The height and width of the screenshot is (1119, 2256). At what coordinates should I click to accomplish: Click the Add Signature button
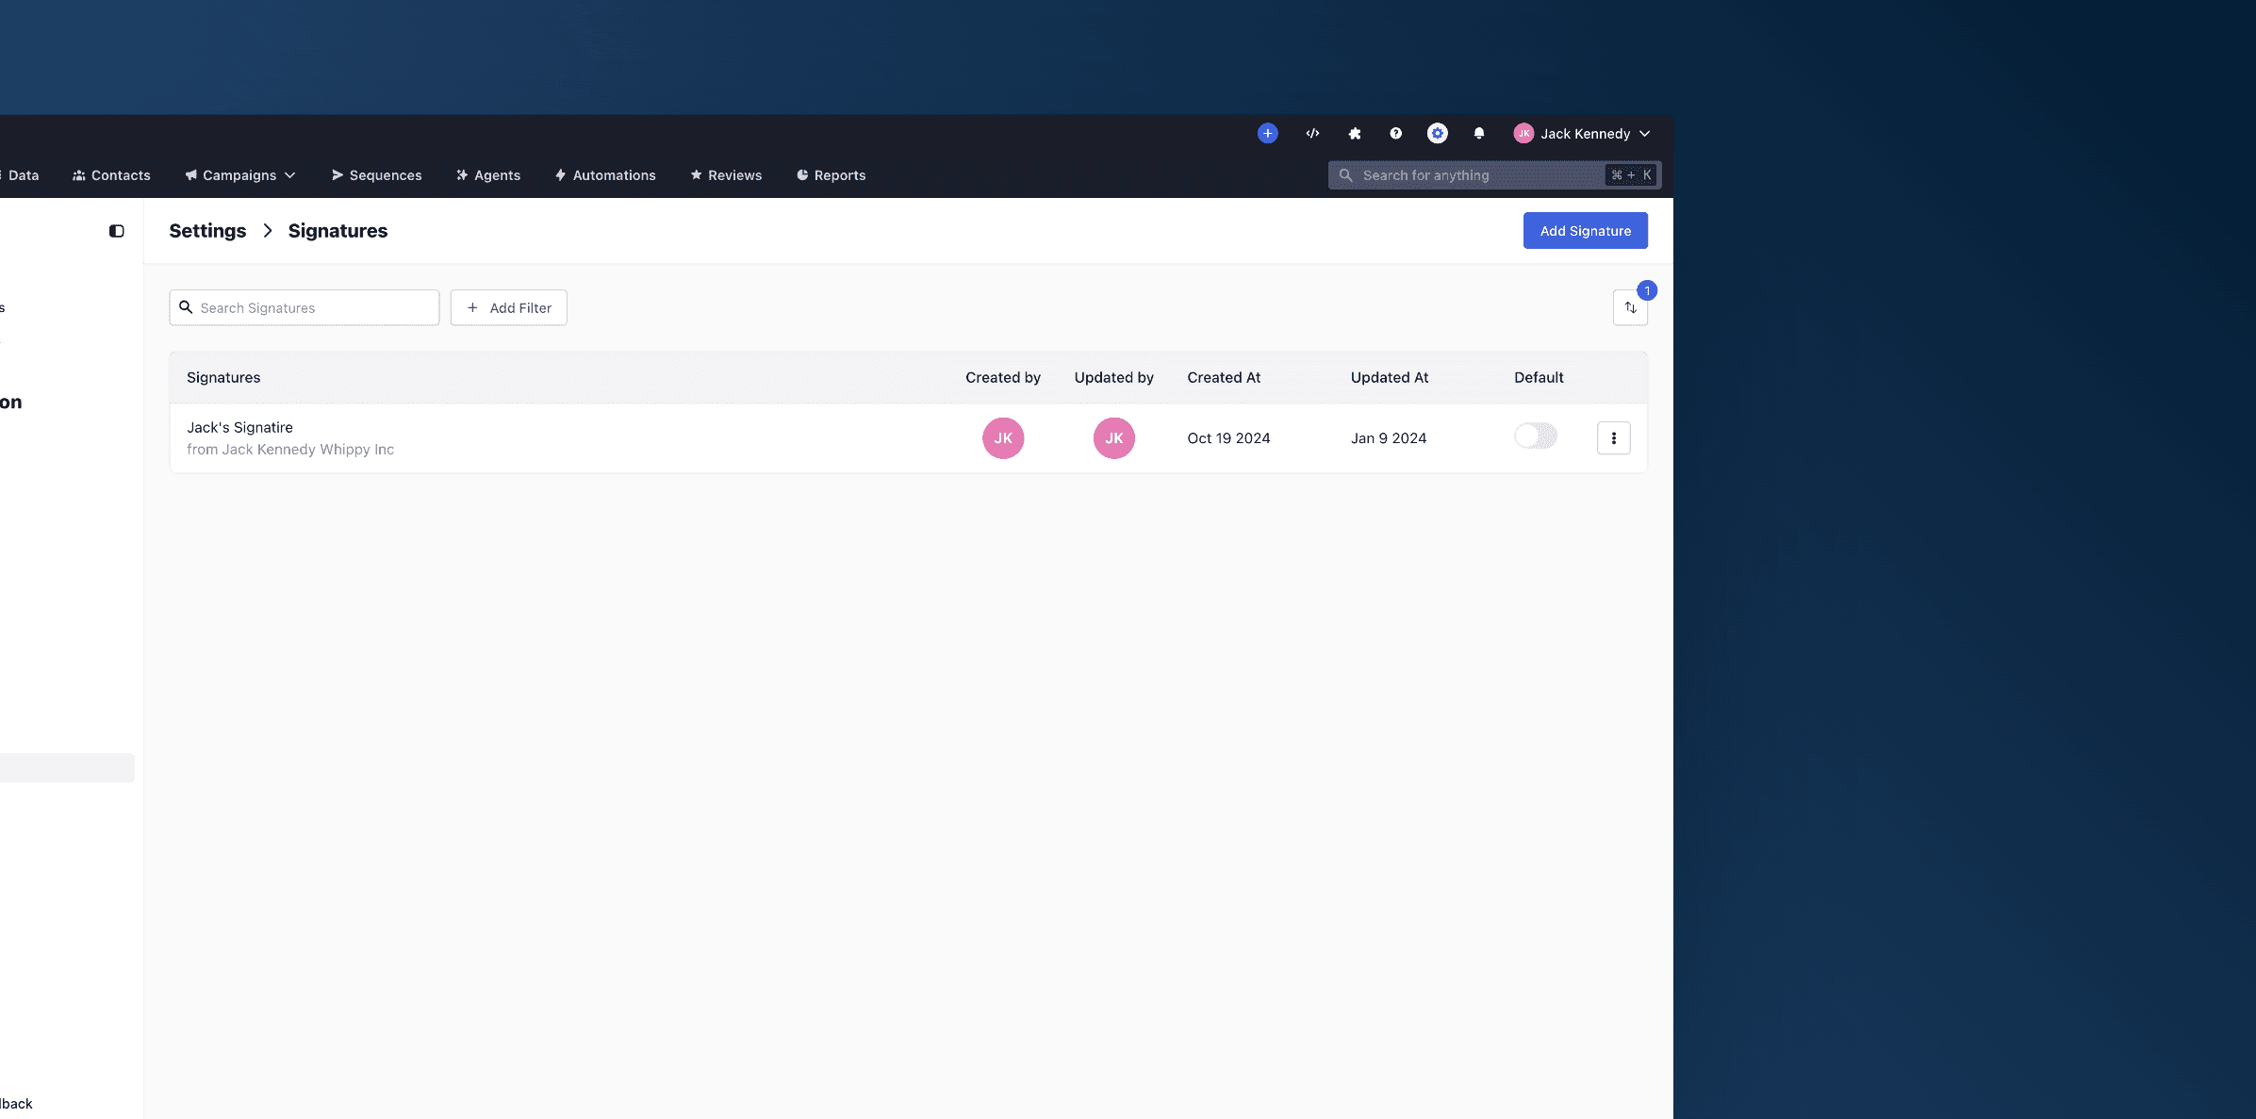click(x=1585, y=230)
